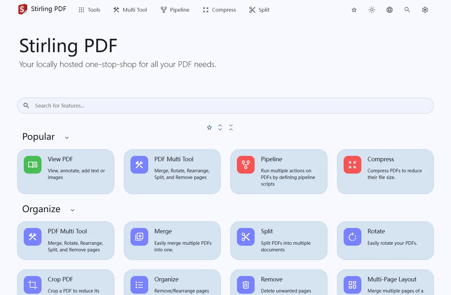Click the green View PDF book icon
The width and height of the screenshot is (451, 295).
tap(33, 165)
